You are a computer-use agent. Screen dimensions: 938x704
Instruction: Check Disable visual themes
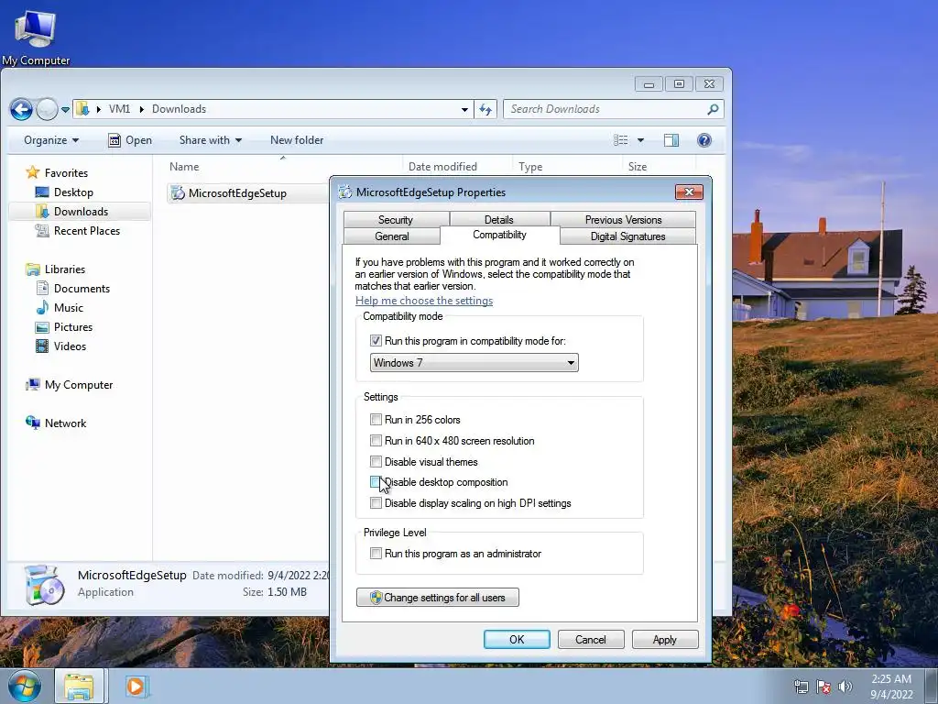click(376, 462)
